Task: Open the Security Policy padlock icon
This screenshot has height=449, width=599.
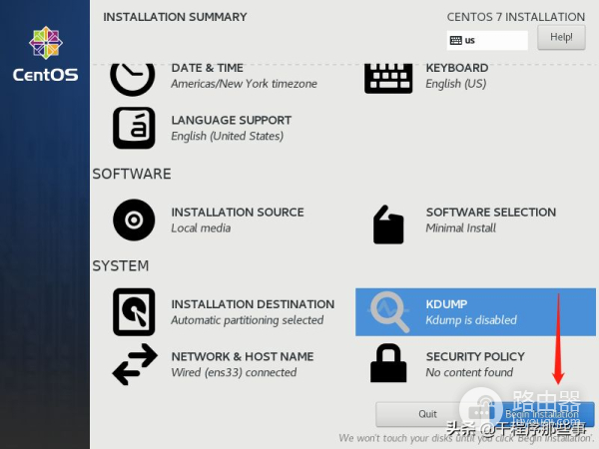Action: 388,363
